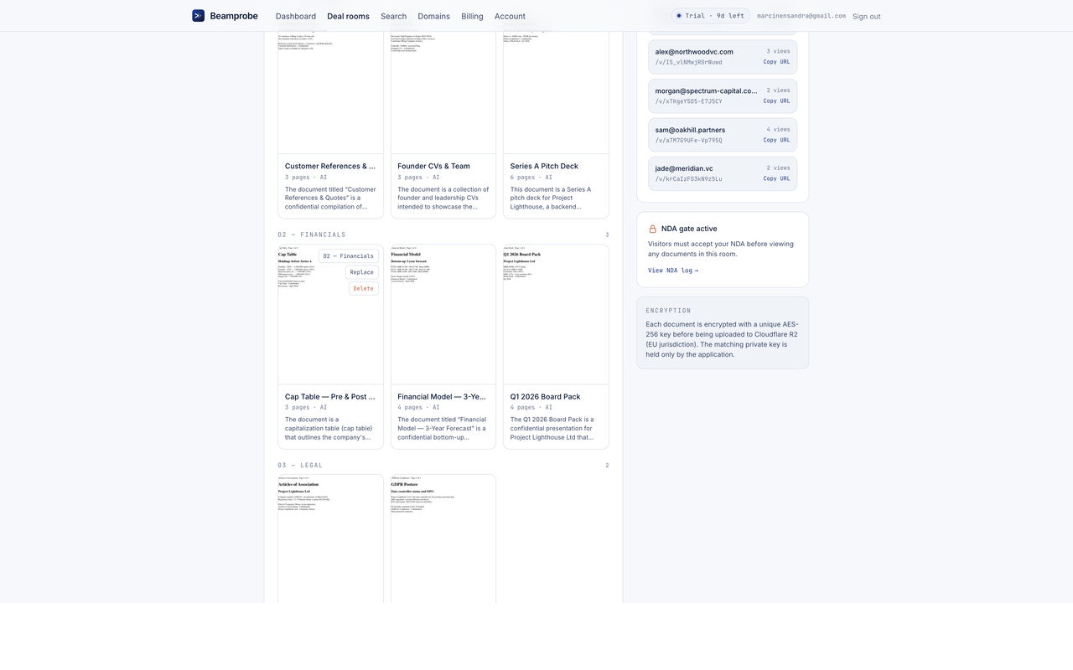Click the Q1 2026 Board Pack title

[x=545, y=397]
